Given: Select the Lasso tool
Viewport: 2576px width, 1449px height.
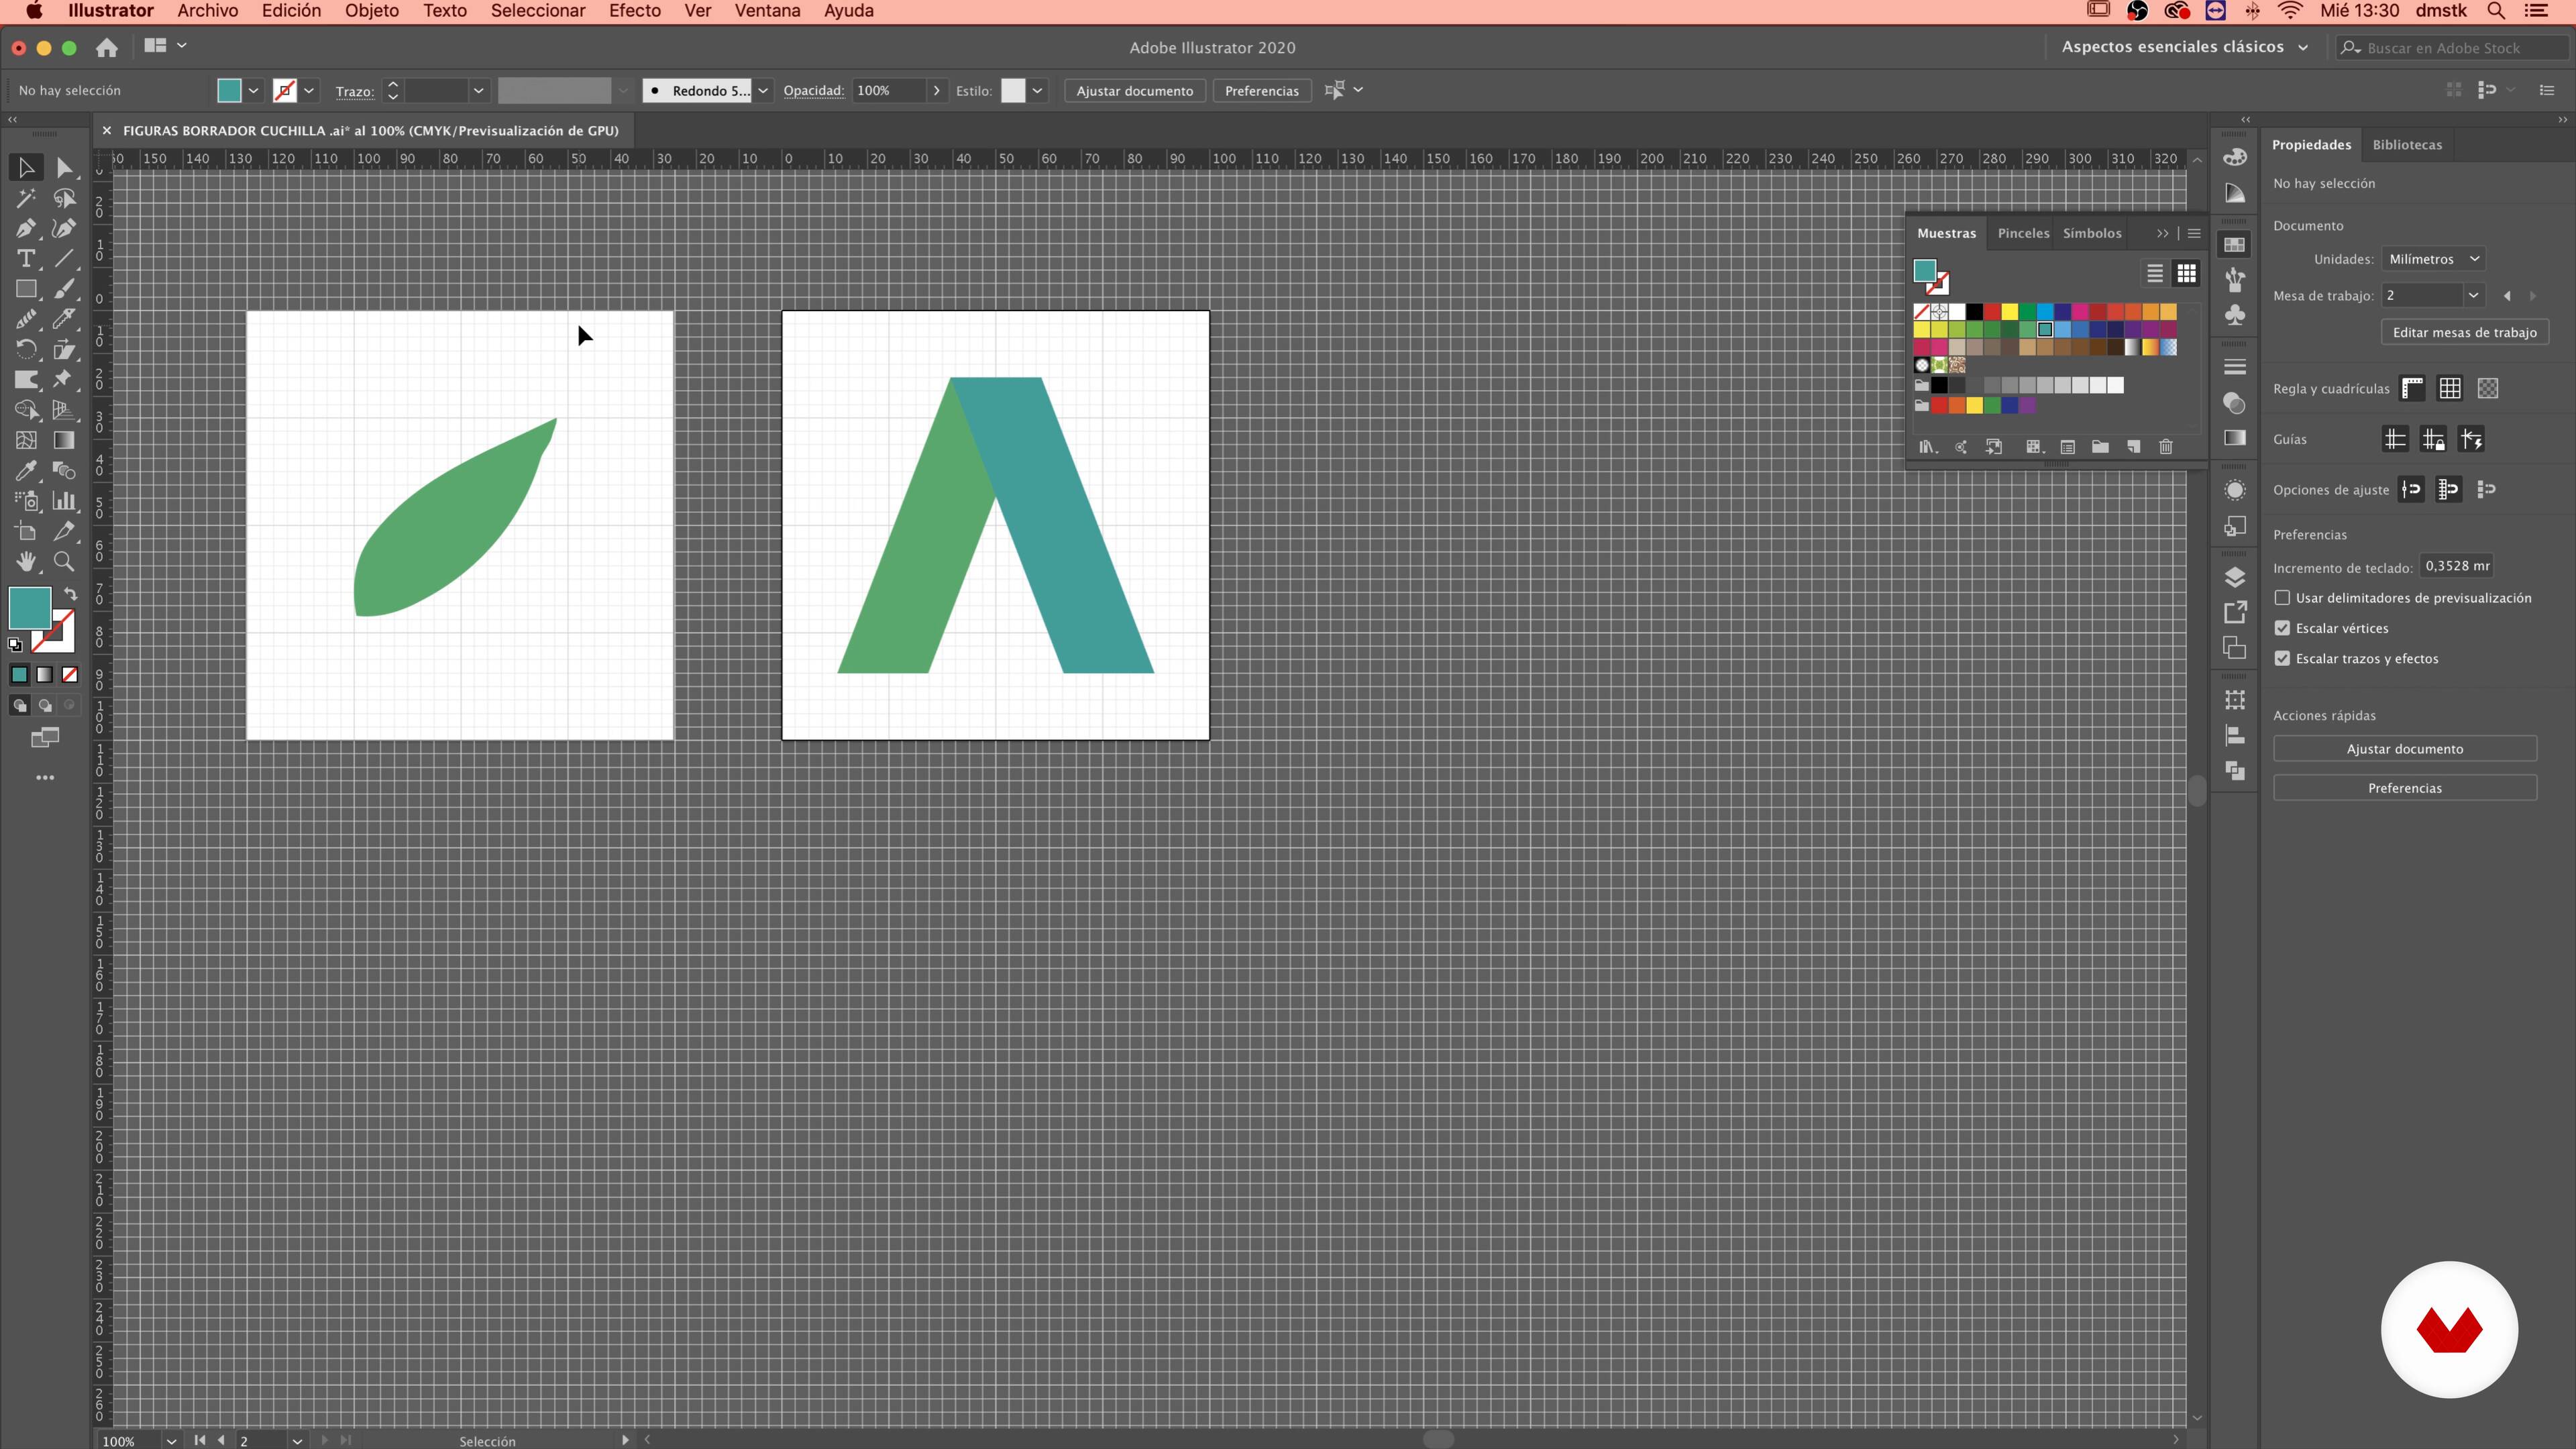Looking at the screenshot, I should click(64, 198).
